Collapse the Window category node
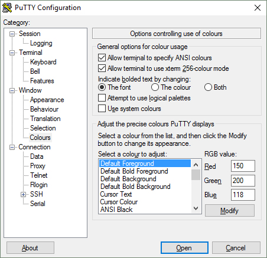Screen dimensions: 267x258 click(12, 90)
